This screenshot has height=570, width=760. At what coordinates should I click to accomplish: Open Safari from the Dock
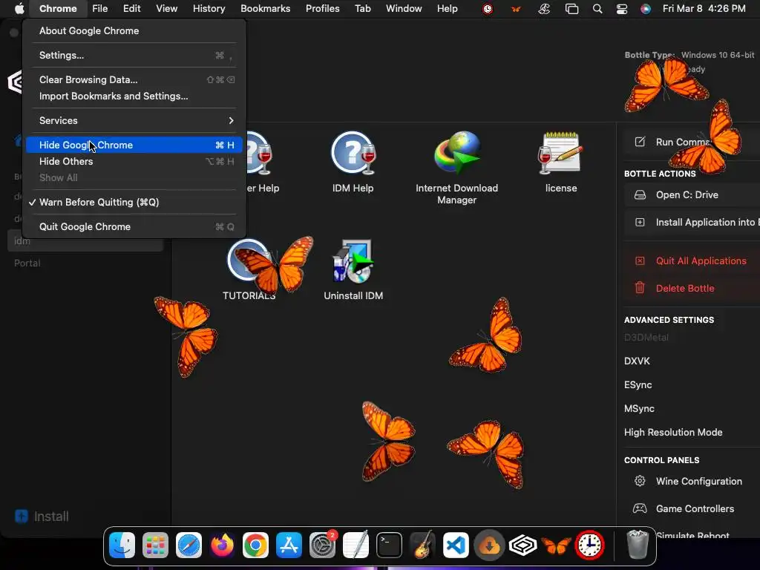pyautogui.click(x=189, y=546)
